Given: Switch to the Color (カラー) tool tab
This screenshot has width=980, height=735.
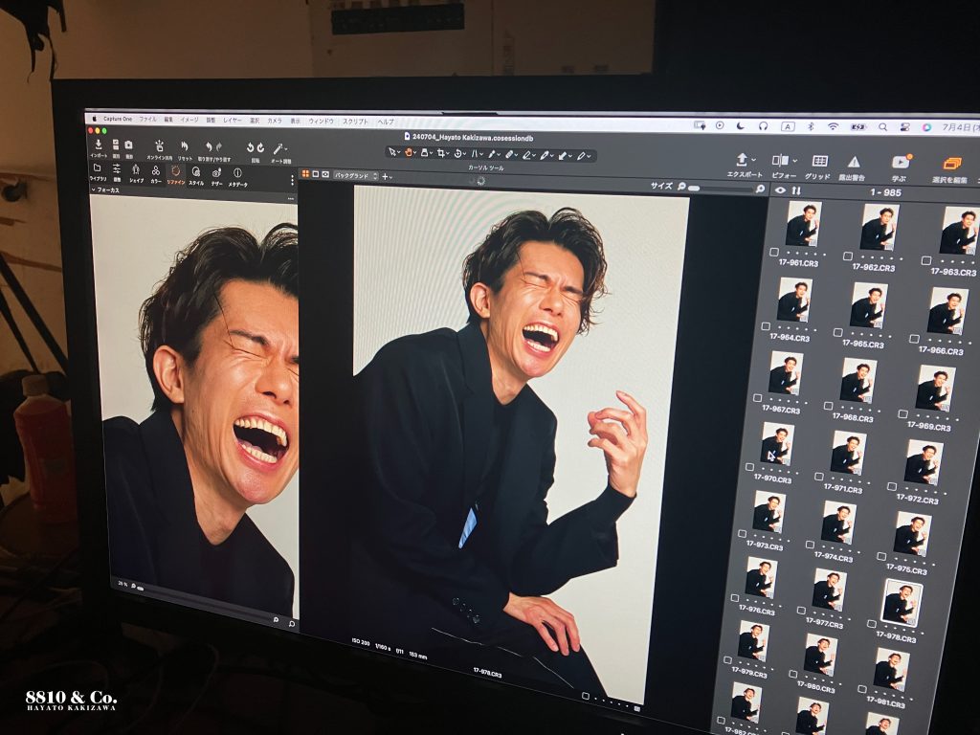Looking at the screenshot, I should [156, 174].
